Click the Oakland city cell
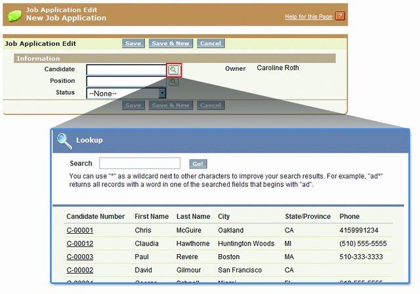 coord(231,230)
